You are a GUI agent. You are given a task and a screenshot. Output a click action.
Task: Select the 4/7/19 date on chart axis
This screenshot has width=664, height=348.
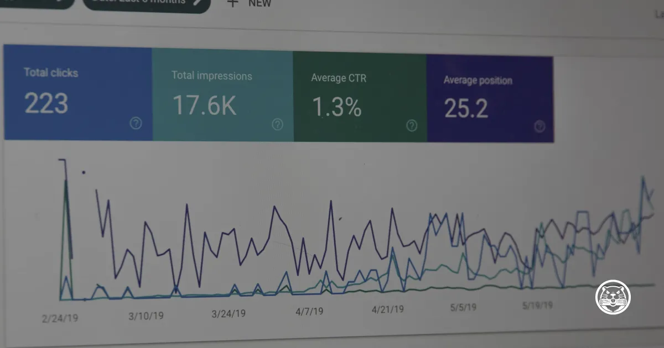pos(309,312)
